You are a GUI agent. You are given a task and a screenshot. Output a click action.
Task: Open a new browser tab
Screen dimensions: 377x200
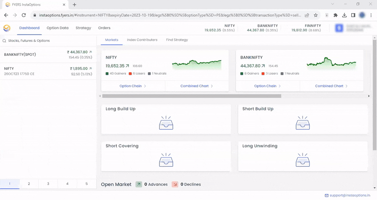point(74,5)
